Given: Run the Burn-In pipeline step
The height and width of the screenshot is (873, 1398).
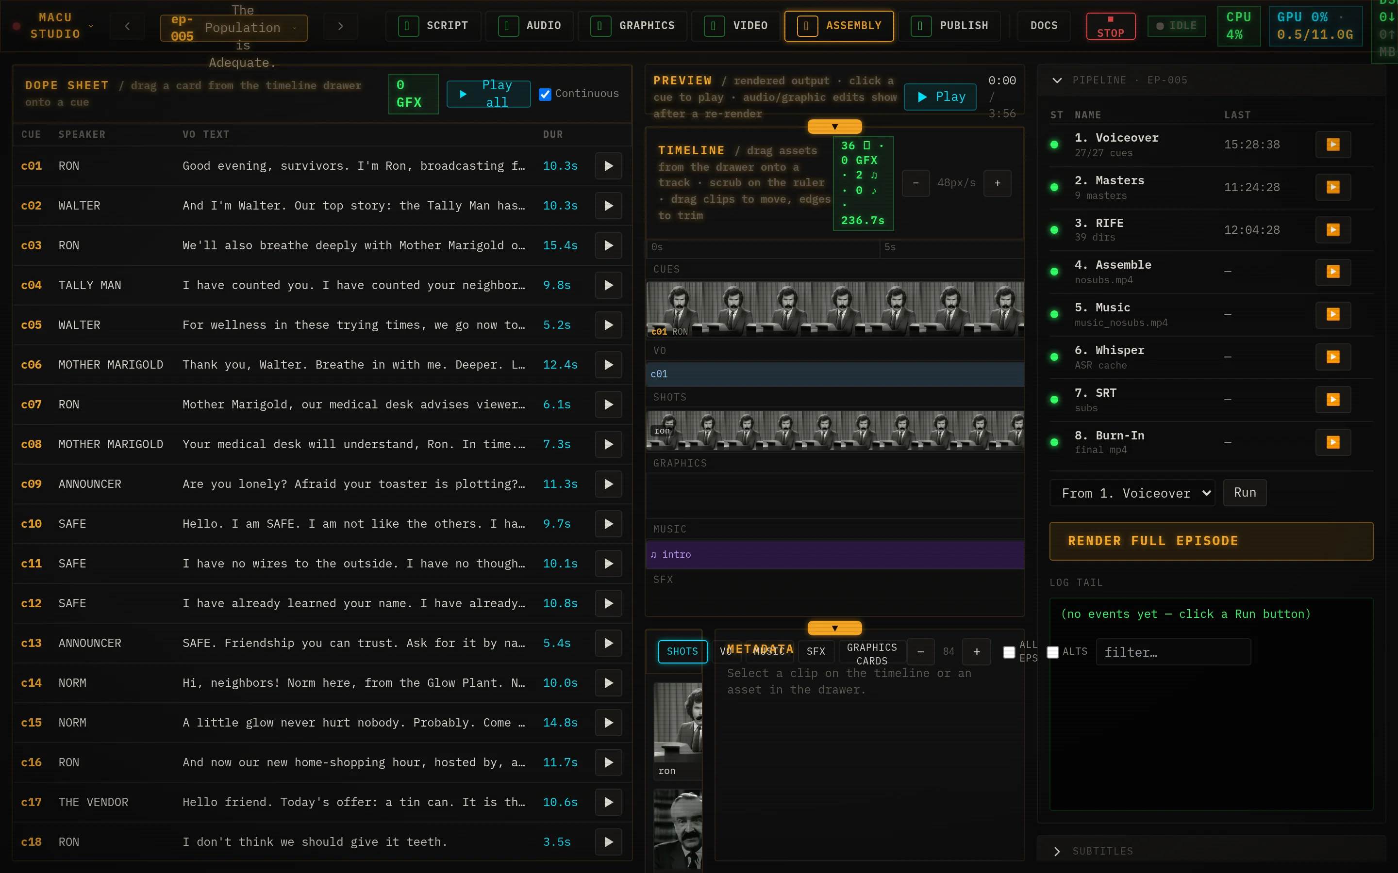Looking at the screenshot, I should click(x=1333, y=443).
